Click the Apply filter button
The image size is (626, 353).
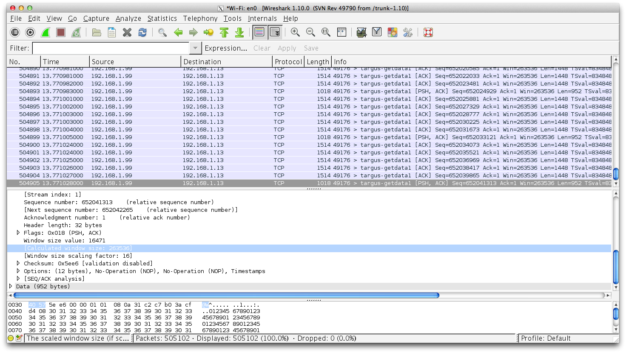[x=287, y=48]
